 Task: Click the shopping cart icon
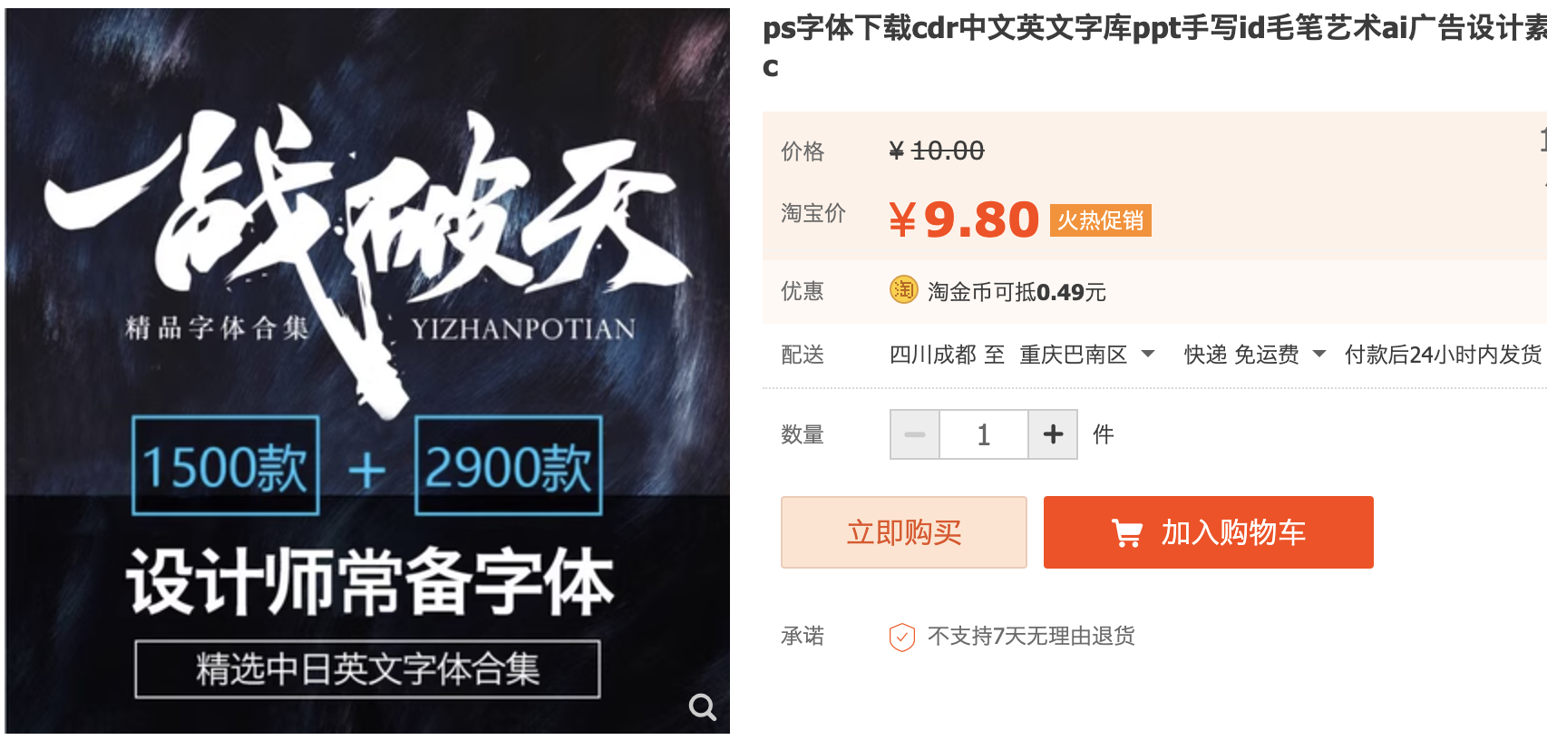[x=1127, y=533]
